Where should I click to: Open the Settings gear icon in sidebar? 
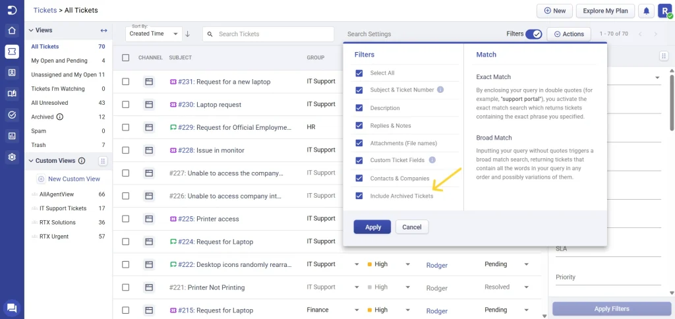coord(12,157)
